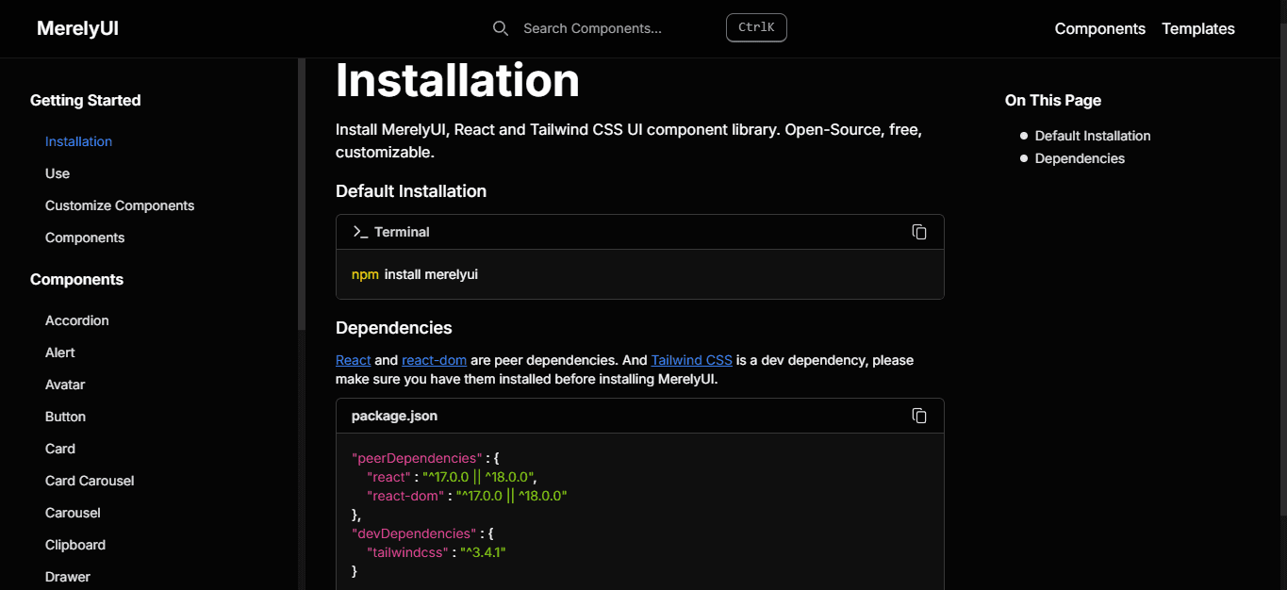Click the Components sidebar section heading
Viewport: 1287px width, 590px height.
point(76,280)
